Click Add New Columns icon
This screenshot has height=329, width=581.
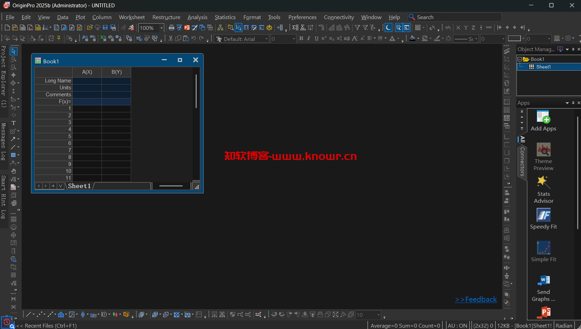click(x=280, y=27)
